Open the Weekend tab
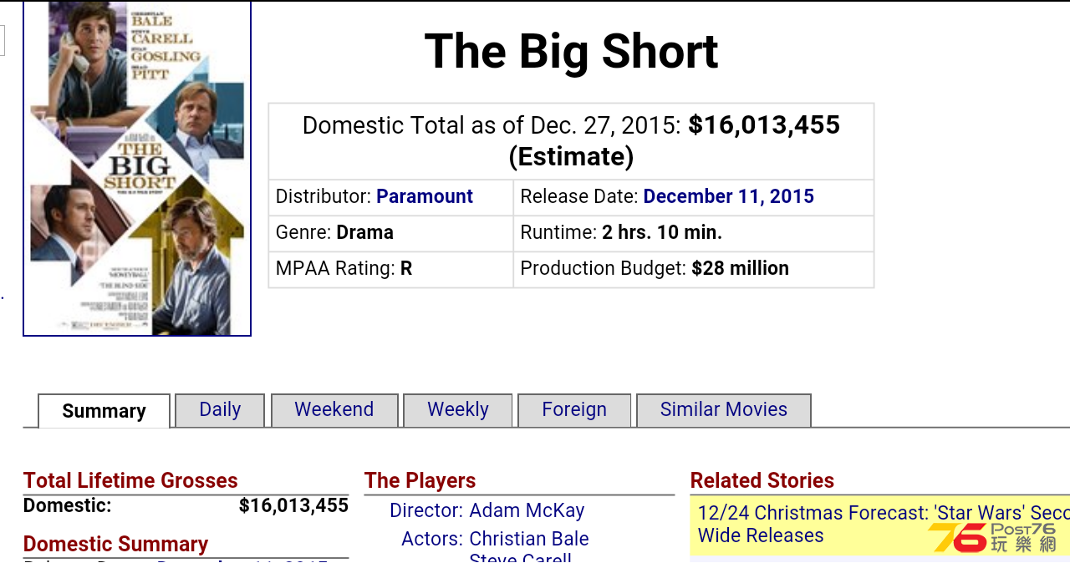The width and height of the screenshot is (1070, 563). coord(334,410)
